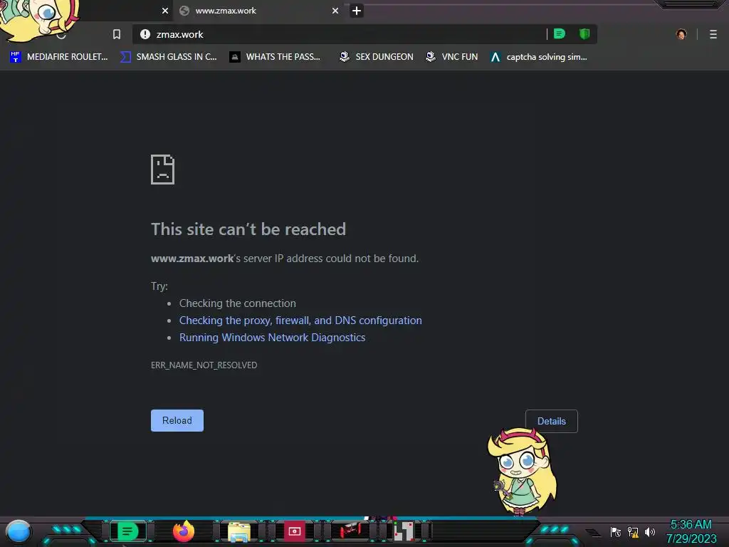Open the captcha solving sim... bookmark
This screenshot has height=547, width=729.
[x=538, y=57]
